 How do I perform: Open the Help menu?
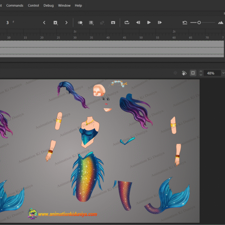(78, 6)
